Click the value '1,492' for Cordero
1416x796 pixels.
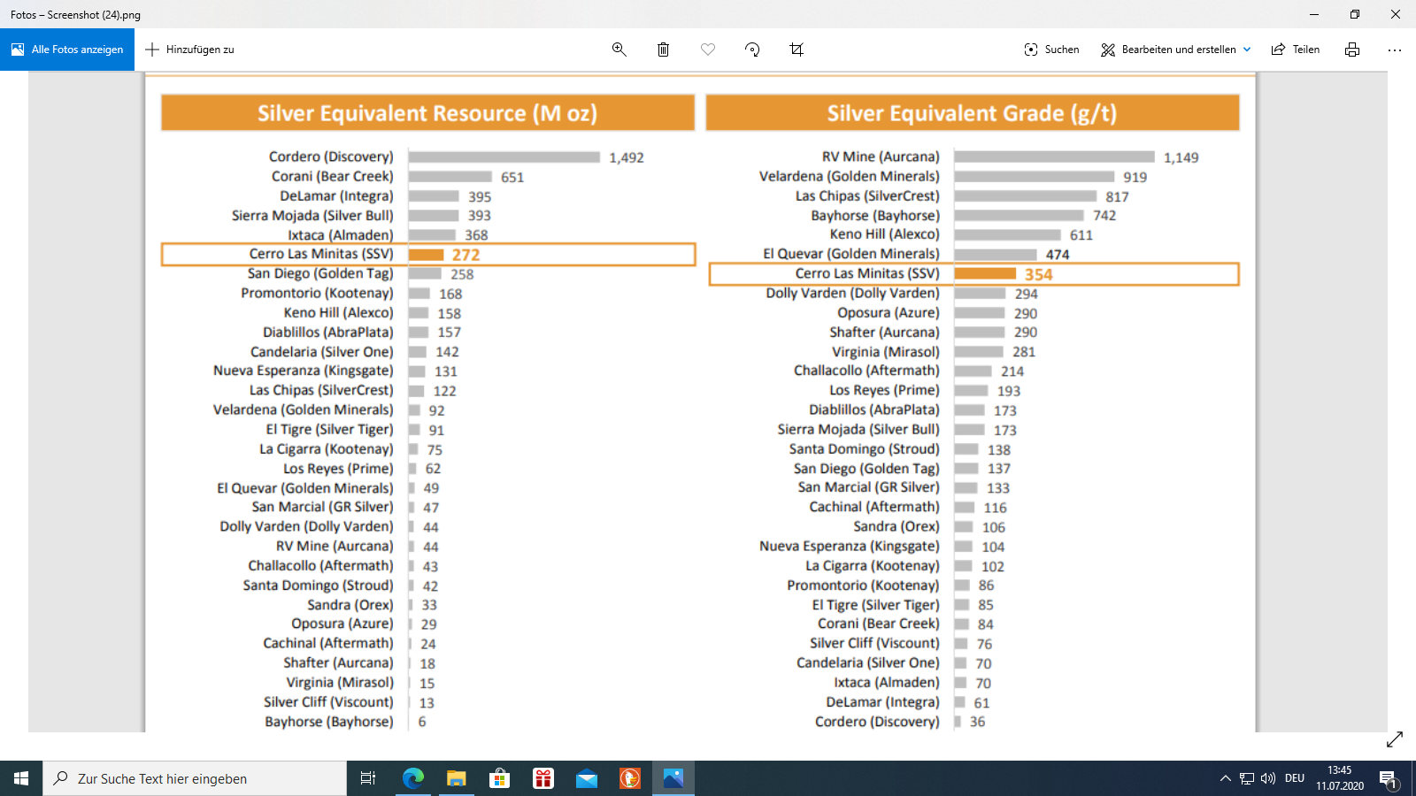pyautogui.click(x=627, y=157)
